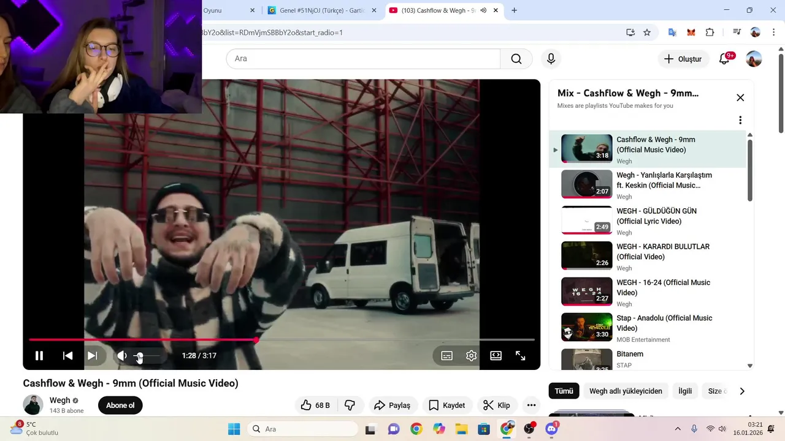Go to the previous video

pos(68,355)
